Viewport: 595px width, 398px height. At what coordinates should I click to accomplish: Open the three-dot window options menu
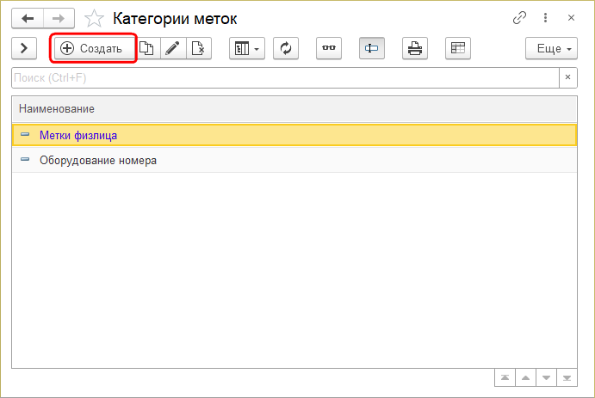pos(546,18)
